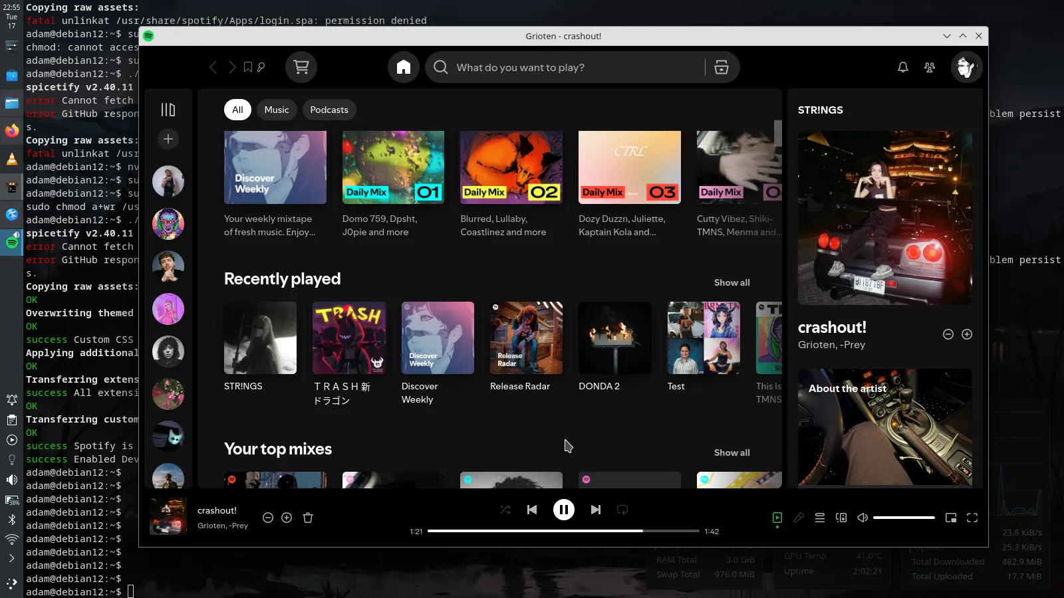Open the Marketplace cart icon
The height and width of the screenshot is (598, 1064).
[301, 67]
